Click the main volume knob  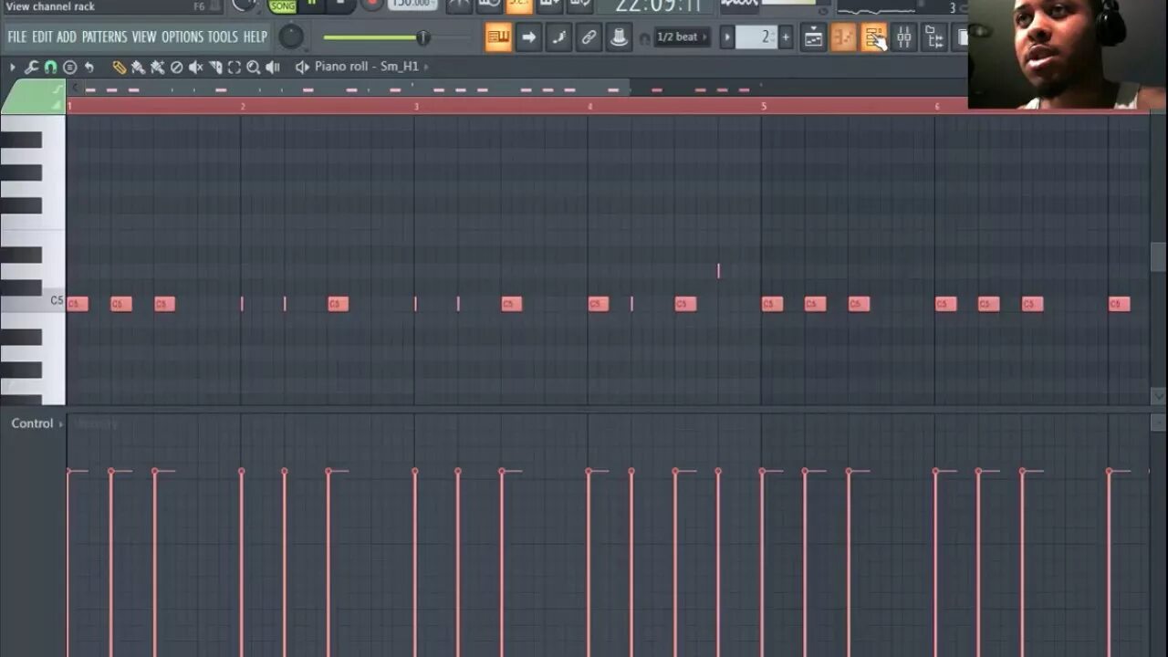click(290, 37)
